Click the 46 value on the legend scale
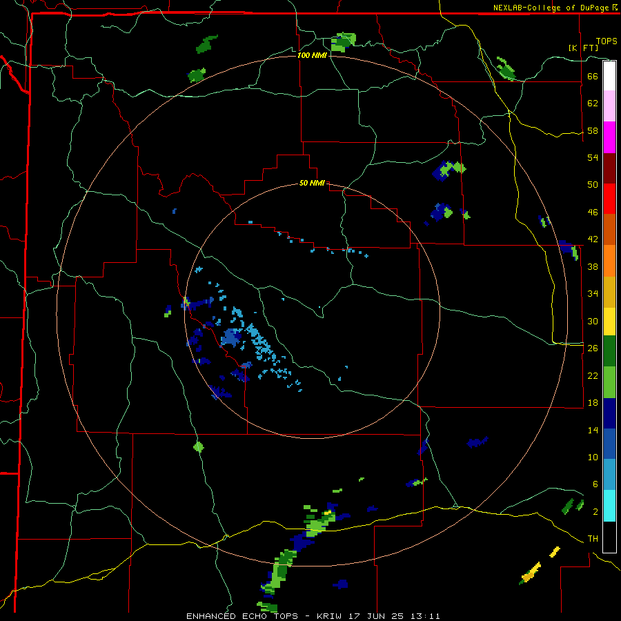Image resolution: width=621 pixels, height=621 pixels. click(593, 213)
